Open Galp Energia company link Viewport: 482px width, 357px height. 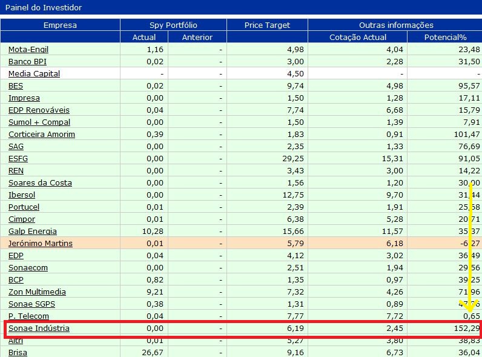click(x=33, y=231)
